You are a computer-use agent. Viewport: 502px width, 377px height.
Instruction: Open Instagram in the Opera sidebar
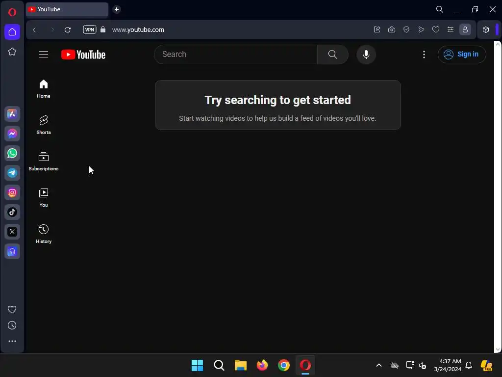(x=12, y=192)
